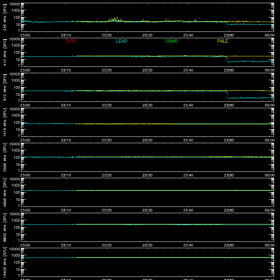280x280 pixels.
Task: Click 23:00 time label below 245 MHz panel
Action: 25,35
